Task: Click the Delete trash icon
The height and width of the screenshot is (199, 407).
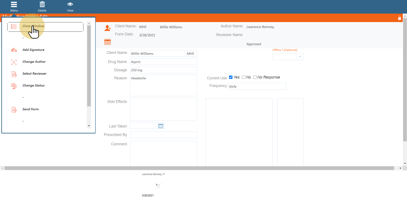Action: (x=42, y=5)
